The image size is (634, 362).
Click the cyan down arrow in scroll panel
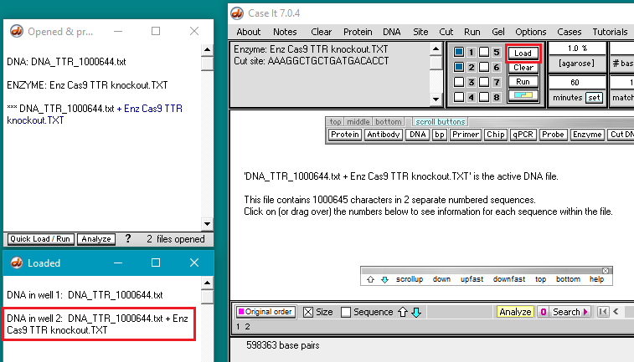[384, 279]
